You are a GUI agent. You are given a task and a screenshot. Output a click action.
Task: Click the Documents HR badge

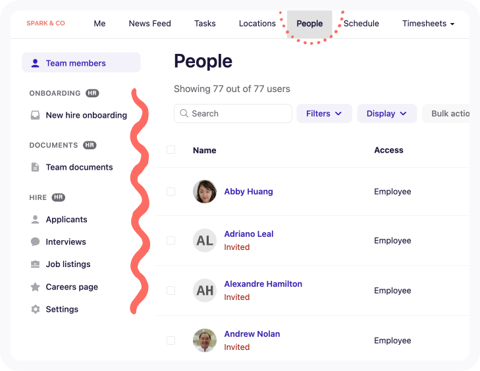(x=90, y=145)
